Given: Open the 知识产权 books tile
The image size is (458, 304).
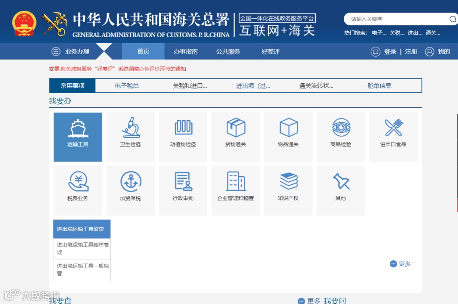Looking at the screenshot, I should [288, 191].
